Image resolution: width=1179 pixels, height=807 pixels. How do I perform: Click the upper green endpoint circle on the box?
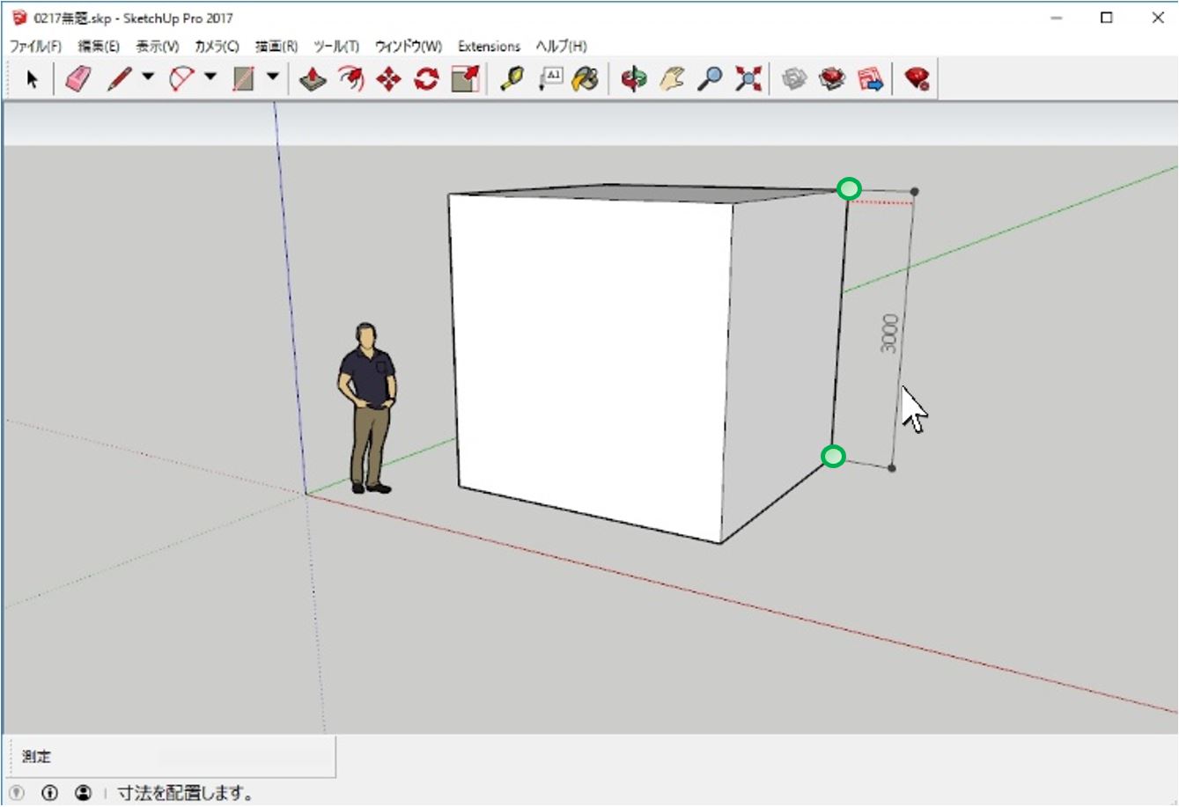click(x=849, y=188)
